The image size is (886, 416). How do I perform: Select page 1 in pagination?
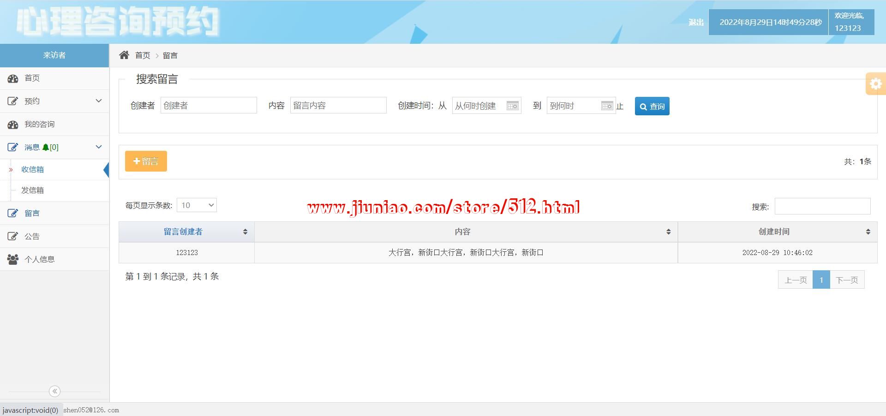tap(821, 280)
